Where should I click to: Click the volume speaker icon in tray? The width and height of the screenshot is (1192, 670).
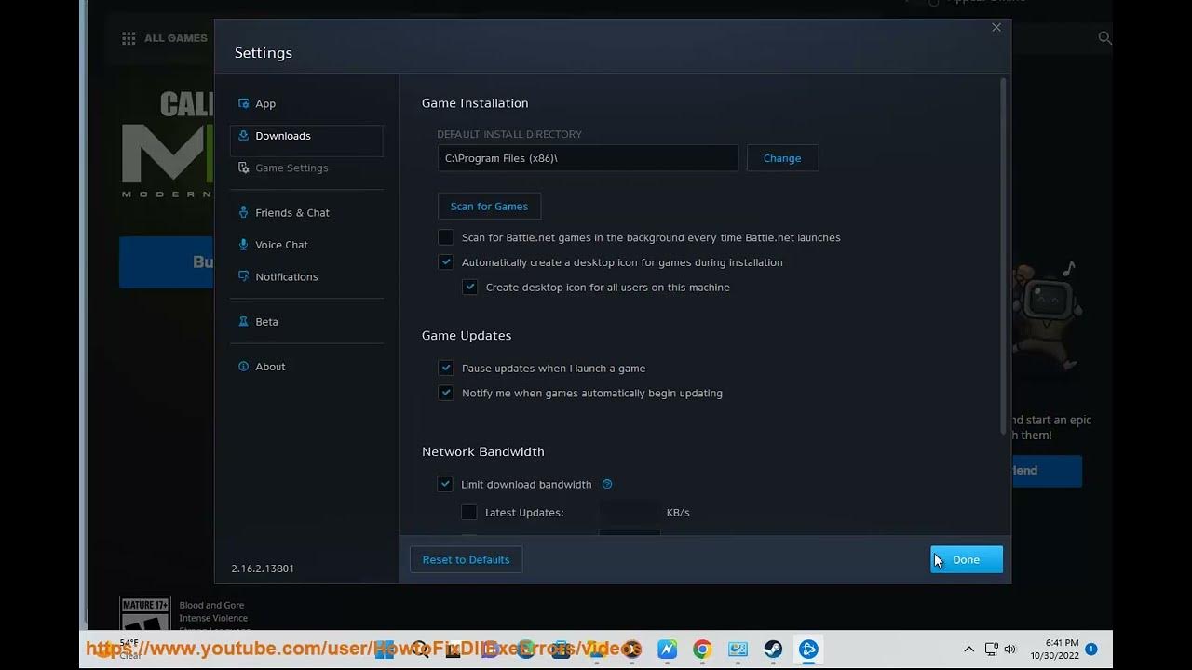(x=1010, y=650)
